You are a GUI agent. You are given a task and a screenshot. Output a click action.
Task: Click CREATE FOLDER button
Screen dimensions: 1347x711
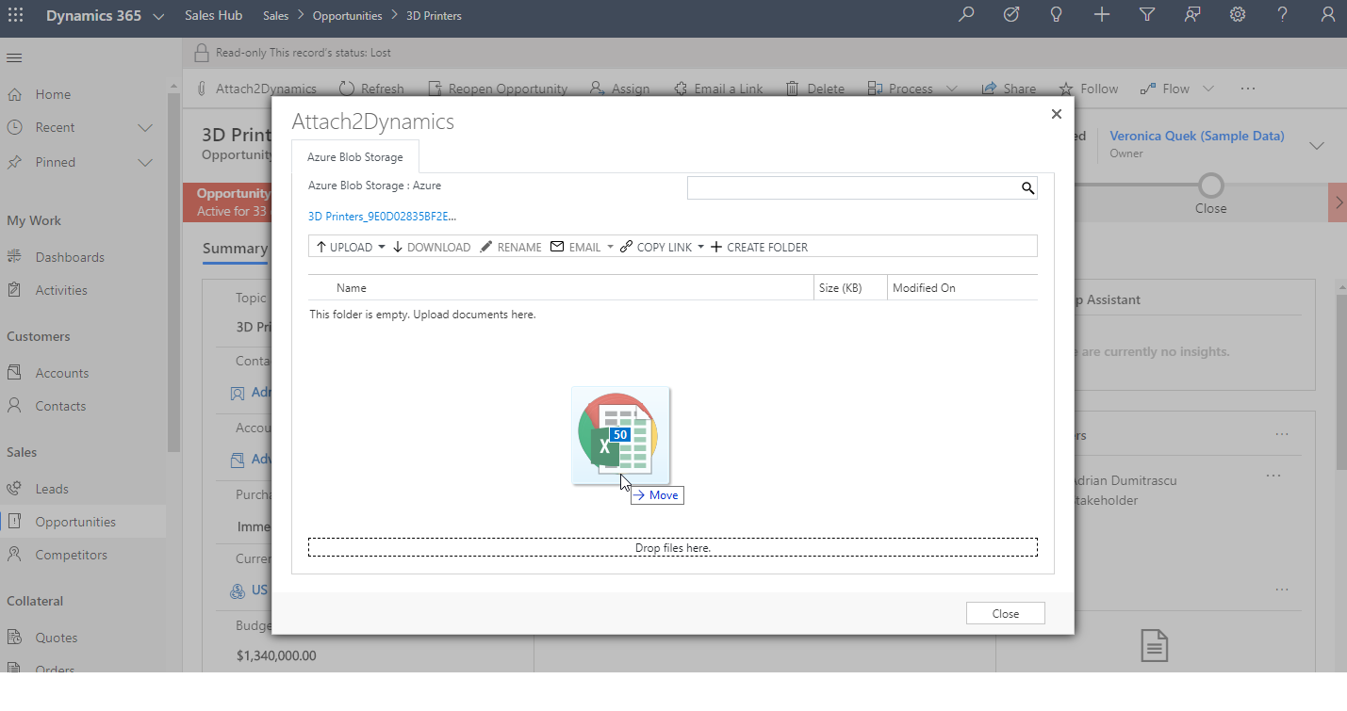(759, 247)
